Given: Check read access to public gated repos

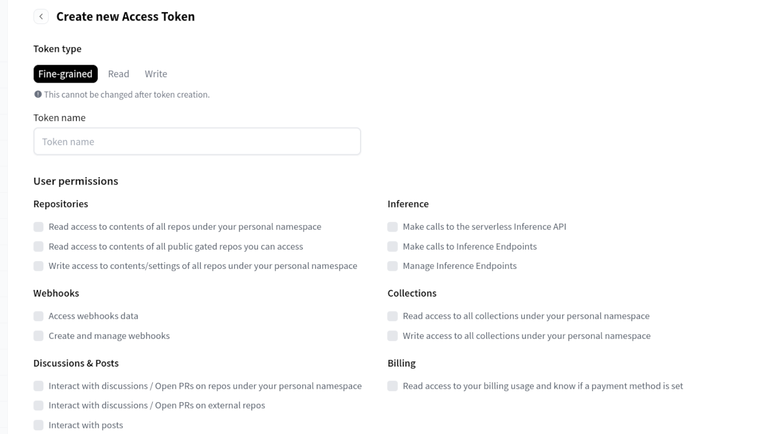Looking at the screenshot, I should (x=39, y=246).
